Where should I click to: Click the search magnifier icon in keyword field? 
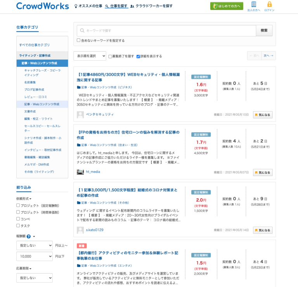point(82,30)
